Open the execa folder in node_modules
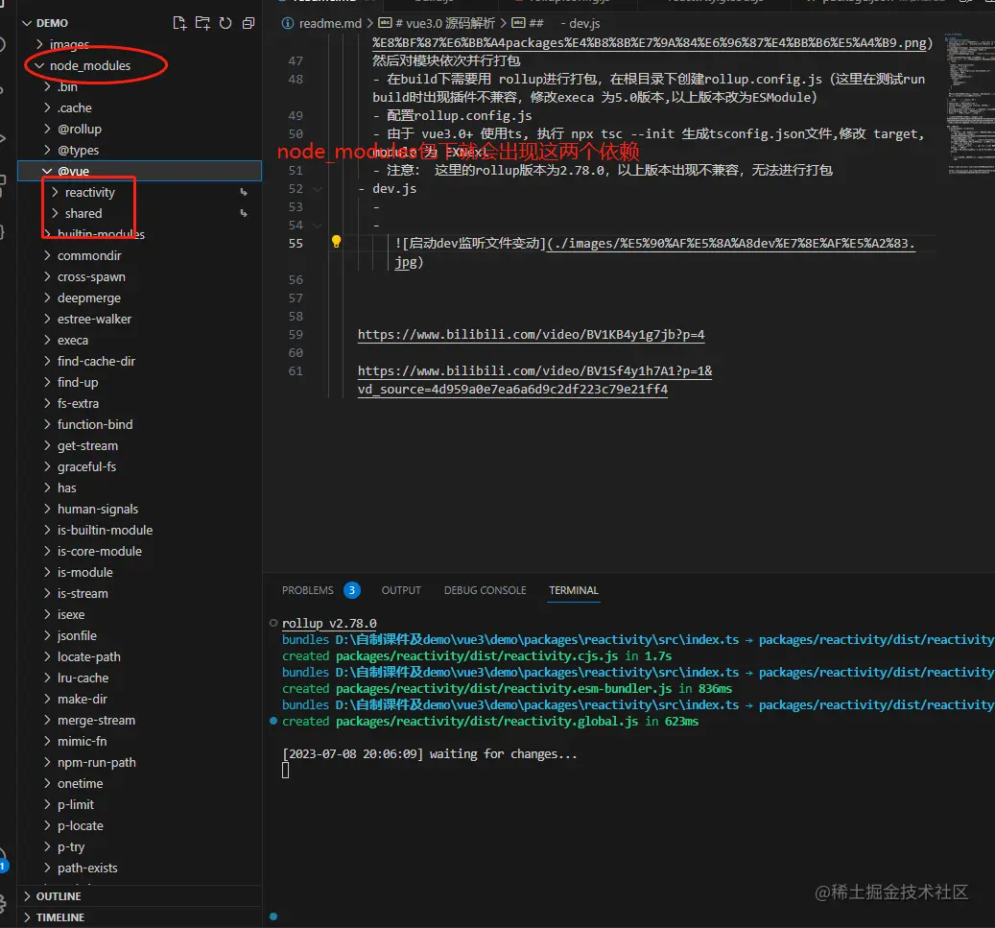 pos(73,340)
